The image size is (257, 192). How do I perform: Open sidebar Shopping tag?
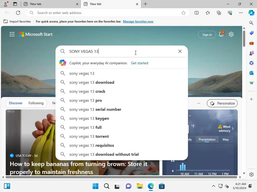coord(251,33)
